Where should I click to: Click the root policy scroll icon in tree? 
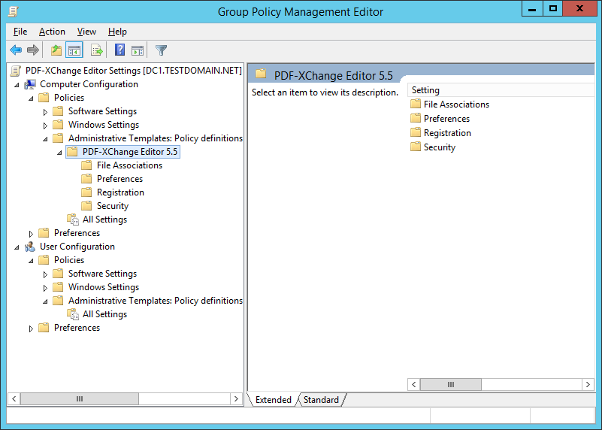click(15, 71)
